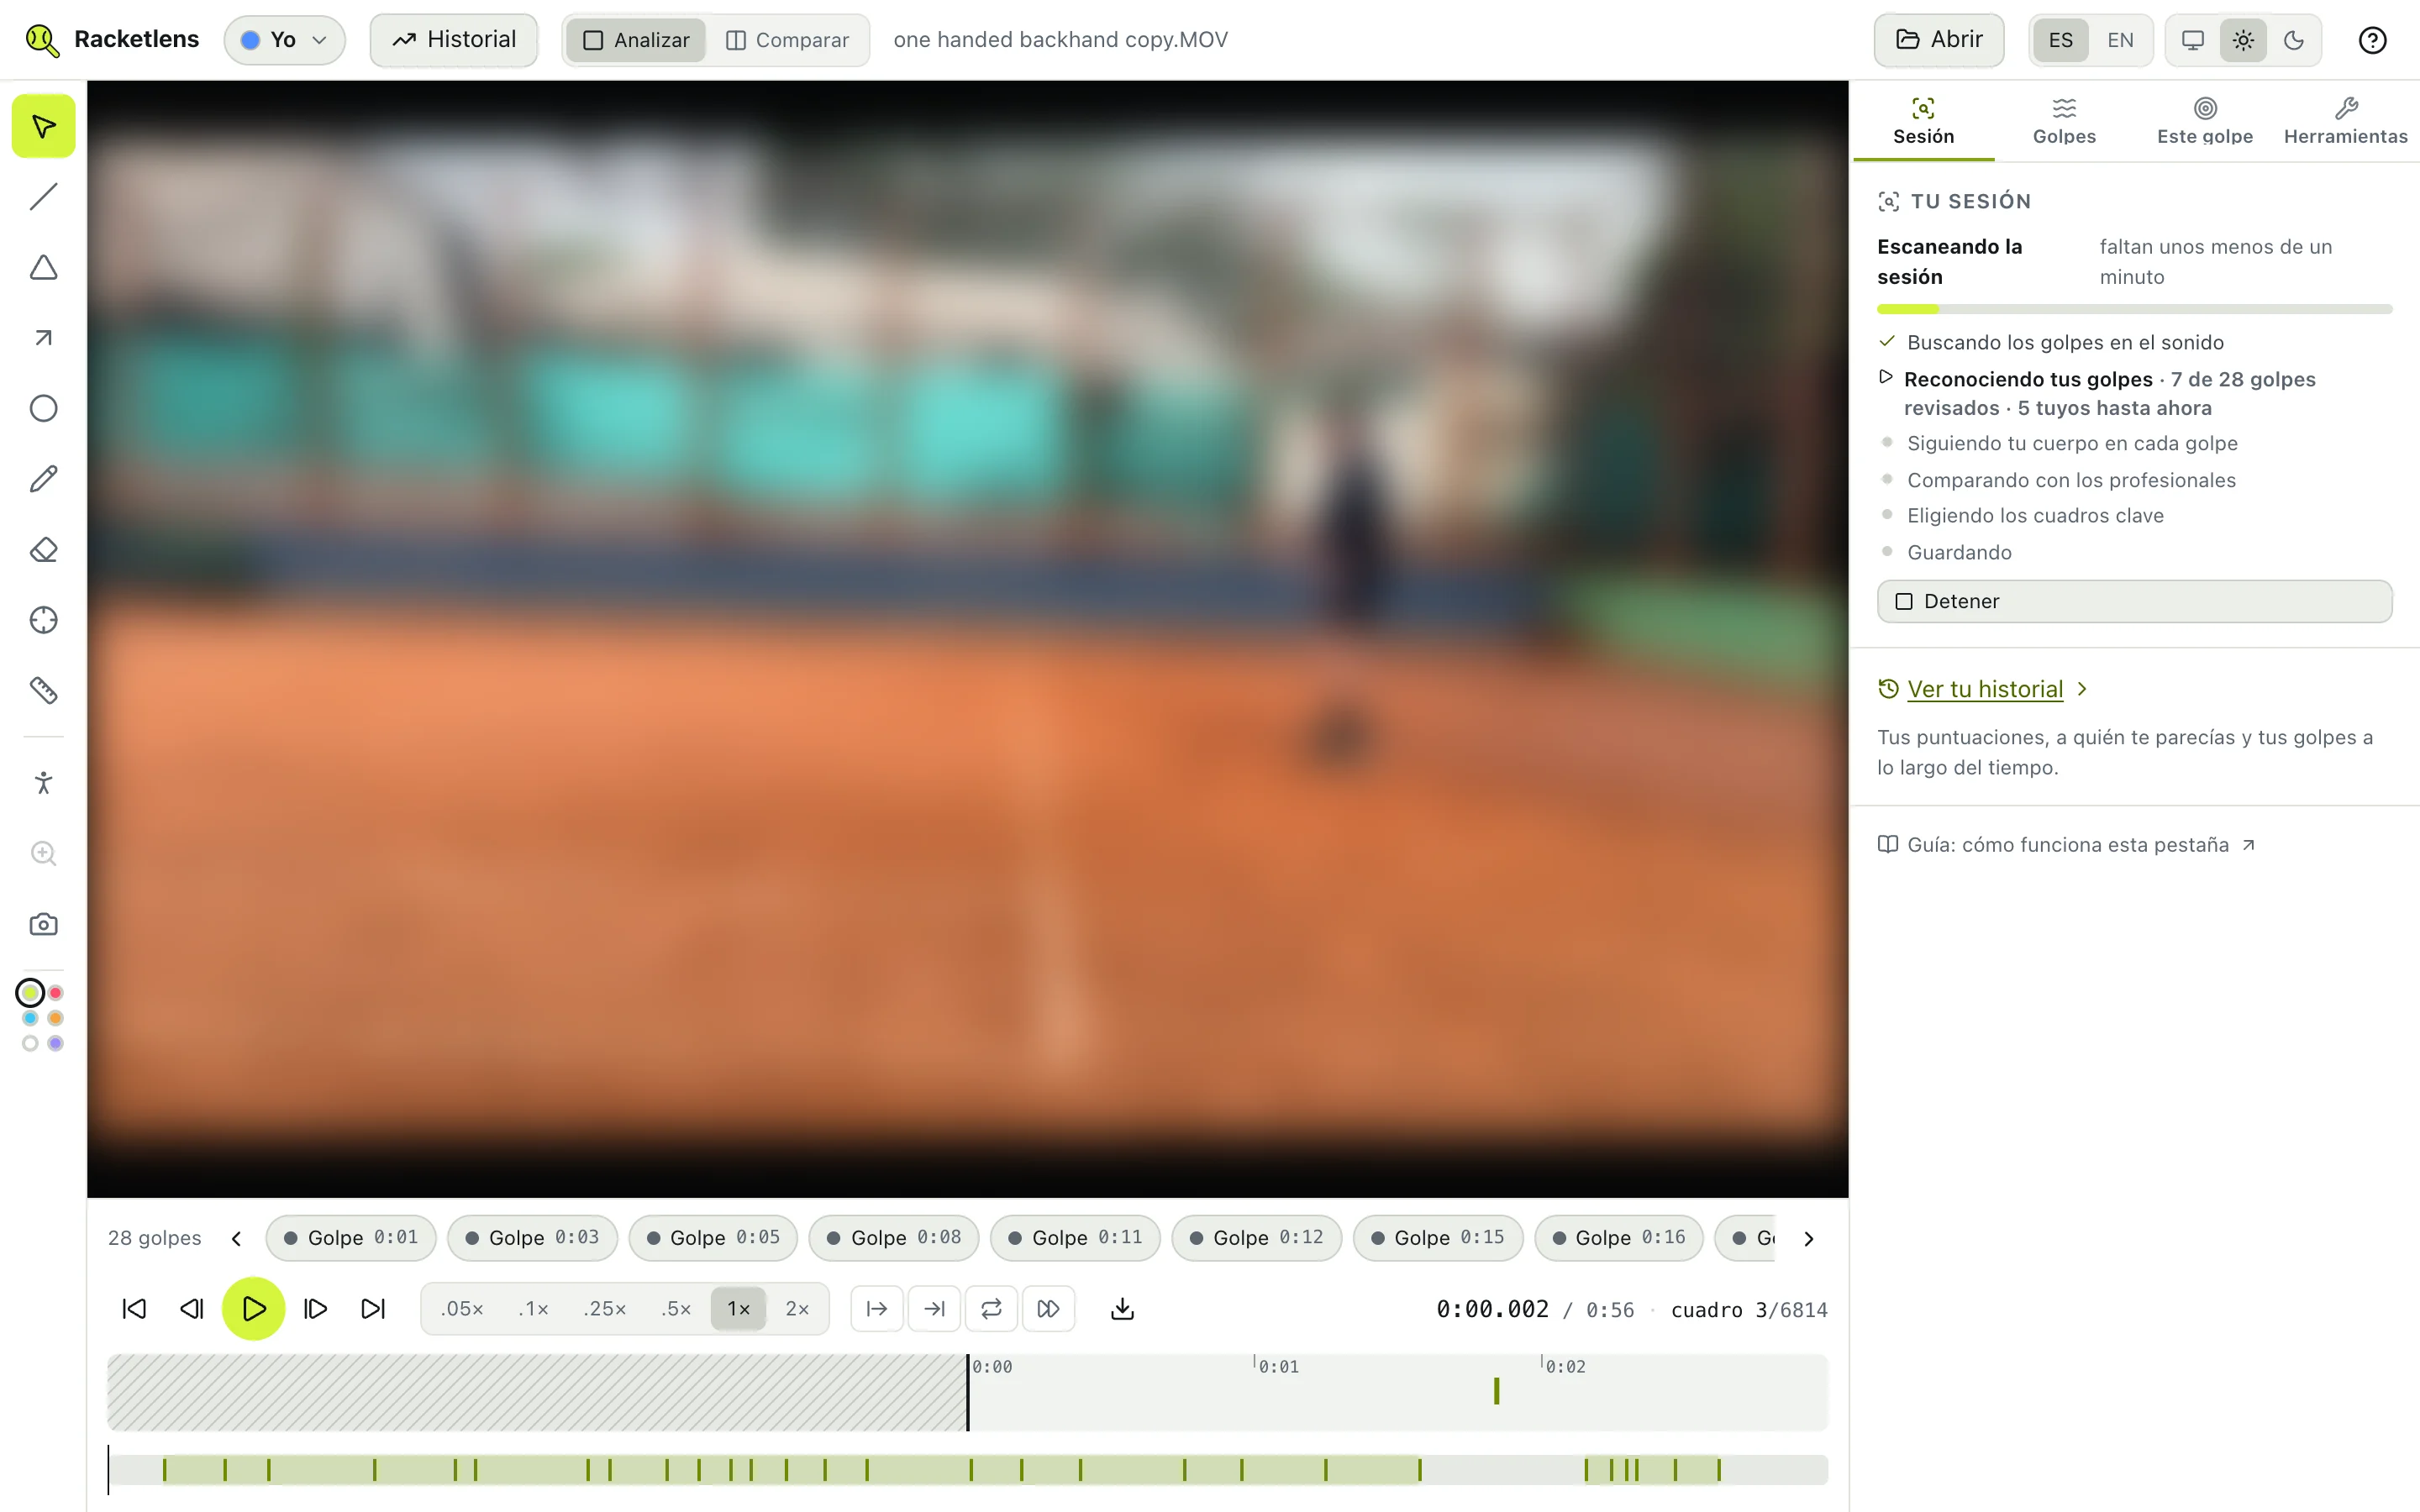Image resolution: width=2420 pixels, height=1512 pixels.
Task: Select the circle drawing tool
Action: coord(43,408)
